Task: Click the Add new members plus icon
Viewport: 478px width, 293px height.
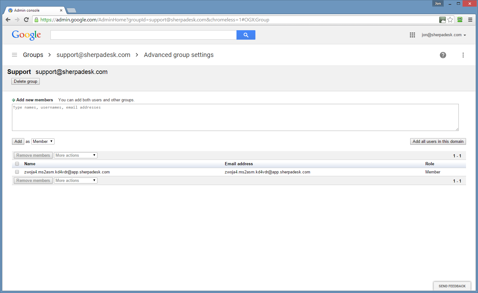Action: pos(14,100)
